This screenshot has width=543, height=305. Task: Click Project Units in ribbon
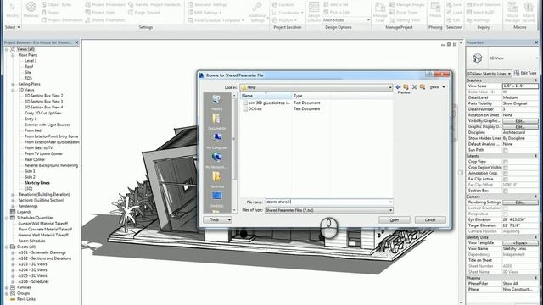(x=100, y=12)
